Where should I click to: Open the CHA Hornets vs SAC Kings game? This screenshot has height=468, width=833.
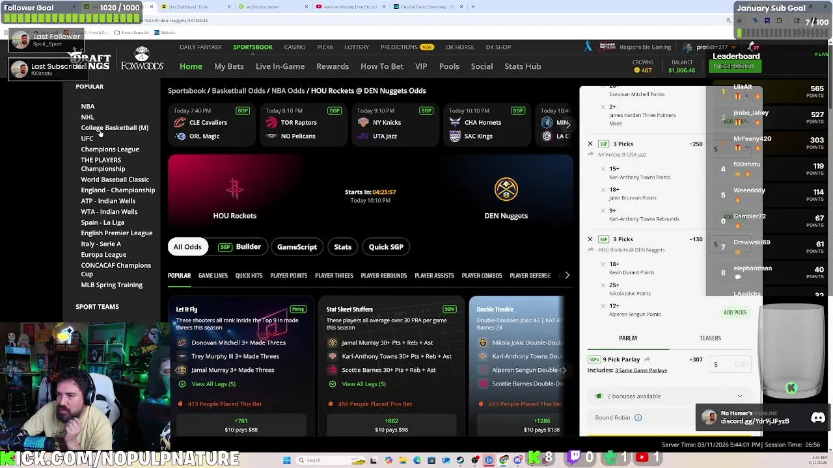point(487,123)
